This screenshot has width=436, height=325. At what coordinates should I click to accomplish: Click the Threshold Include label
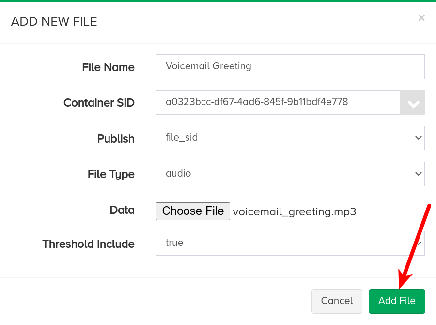89,244
